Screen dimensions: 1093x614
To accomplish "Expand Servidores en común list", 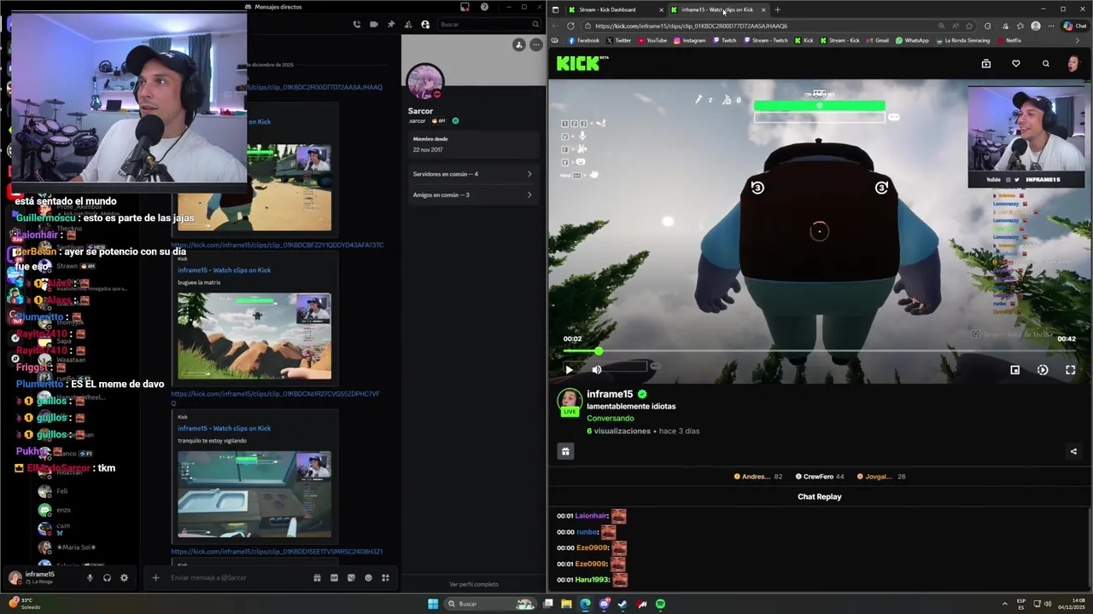I will [472, 174].
